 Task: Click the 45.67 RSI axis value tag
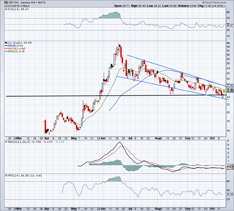click(230, 25)
